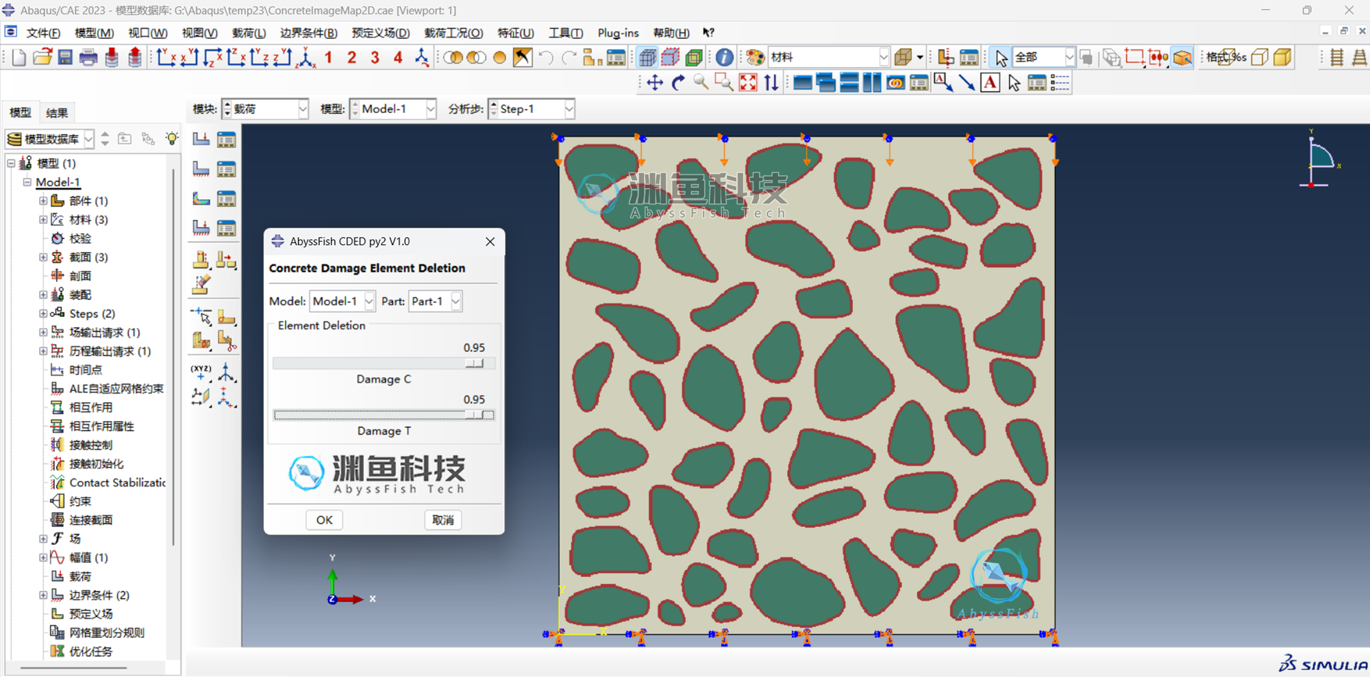Screen dimensions: 1370x677
Task: Toggle the selection arrow tool
Action: [1001, 58]
